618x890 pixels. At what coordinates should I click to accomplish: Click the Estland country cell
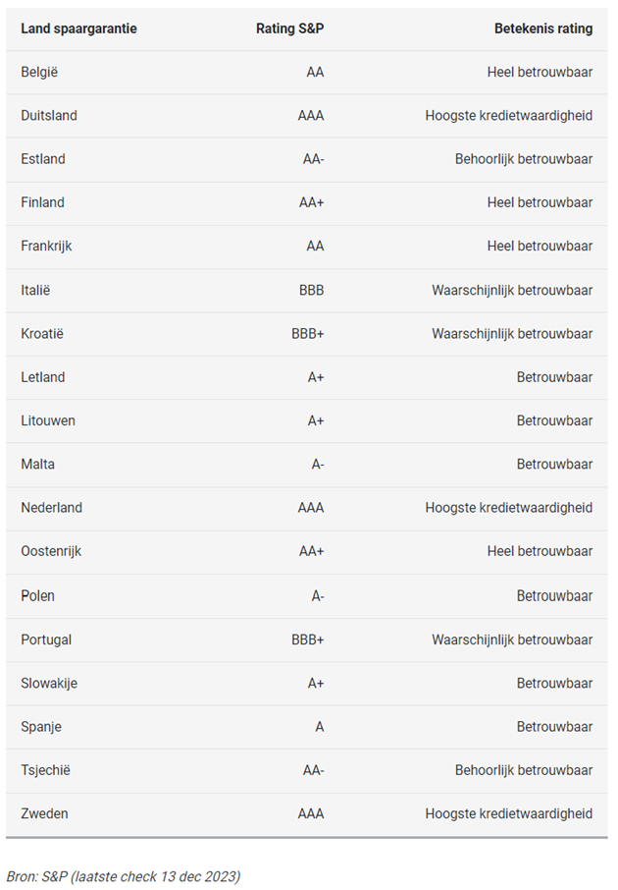pos(43,159)
